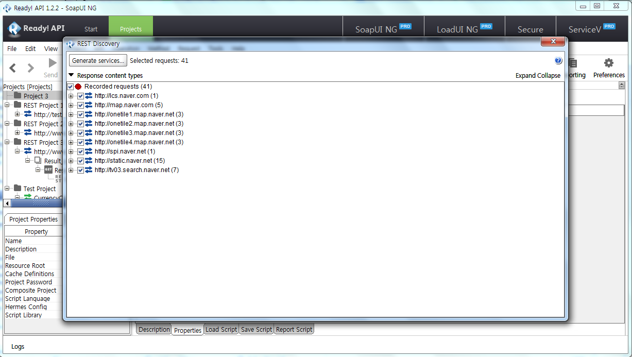Click the Collapse link
Viewport: 632px width, 357px height.
(x=549, y=76)
